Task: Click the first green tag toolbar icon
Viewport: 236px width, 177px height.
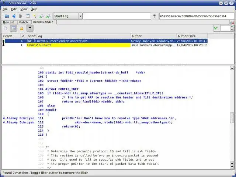Action: tap(41, 16)
